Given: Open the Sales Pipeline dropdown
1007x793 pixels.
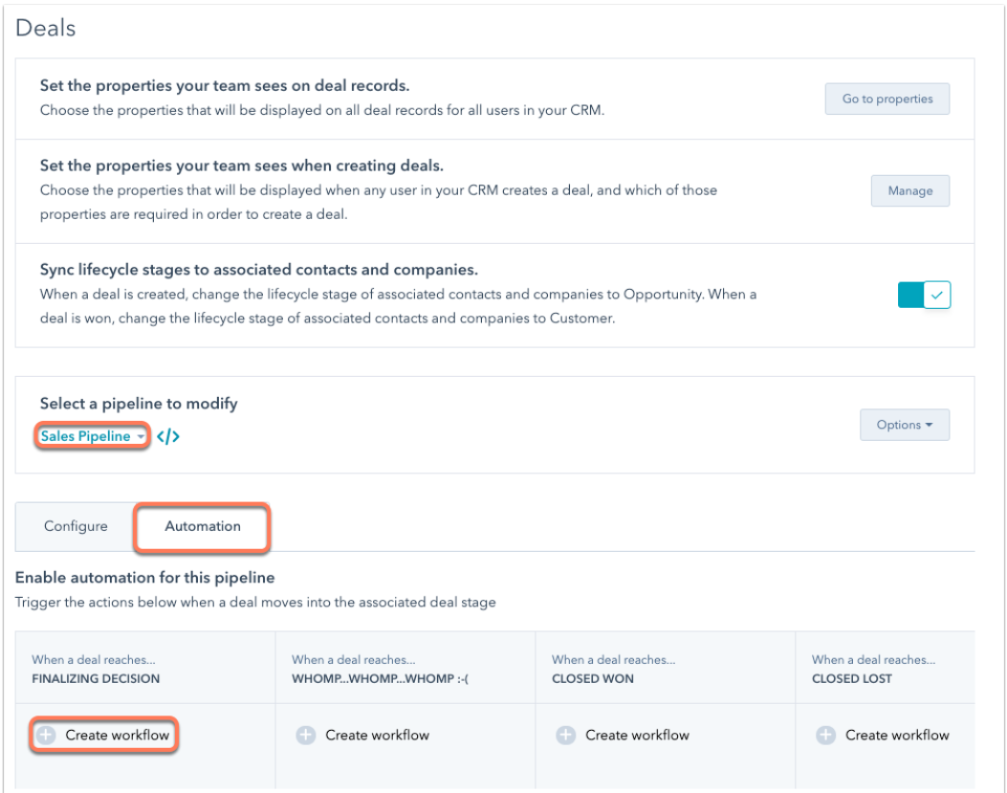Looking at the screenshot, I should 92,436.
